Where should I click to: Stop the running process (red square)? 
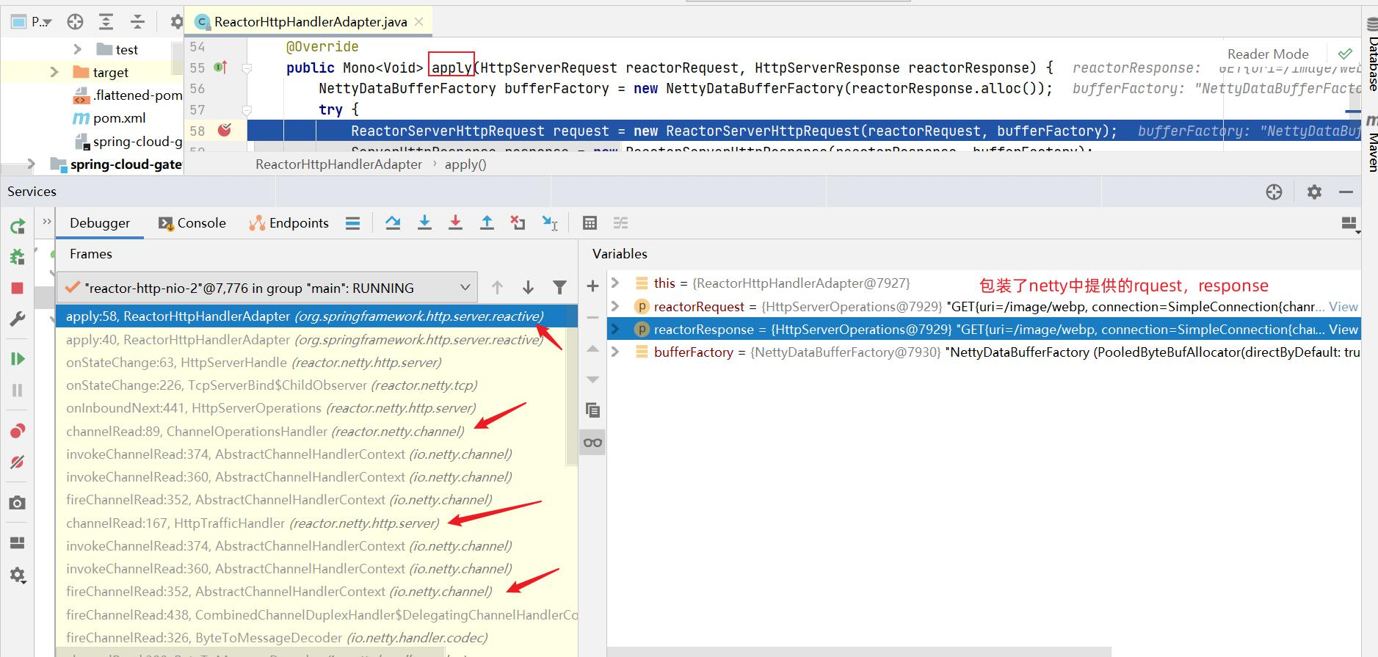point(18,288)
